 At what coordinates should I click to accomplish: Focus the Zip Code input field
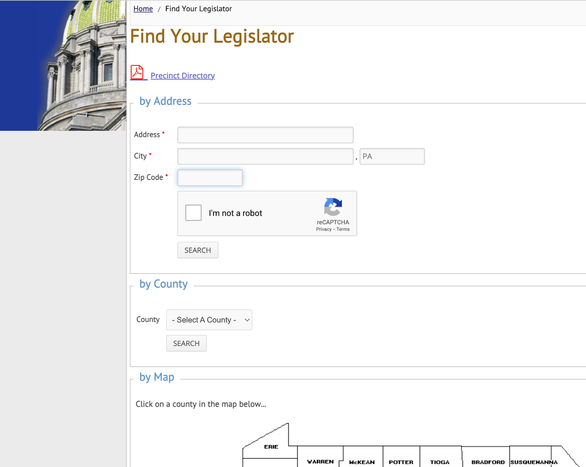[x=210, y=178]
